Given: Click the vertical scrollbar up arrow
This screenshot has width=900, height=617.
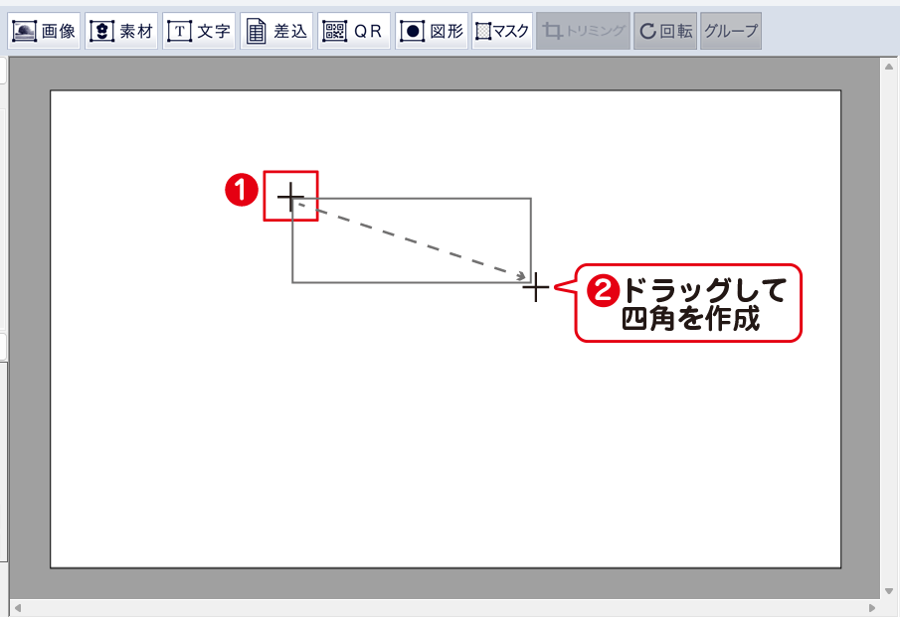Looking at the screenshot, I should tap(888, 68).
